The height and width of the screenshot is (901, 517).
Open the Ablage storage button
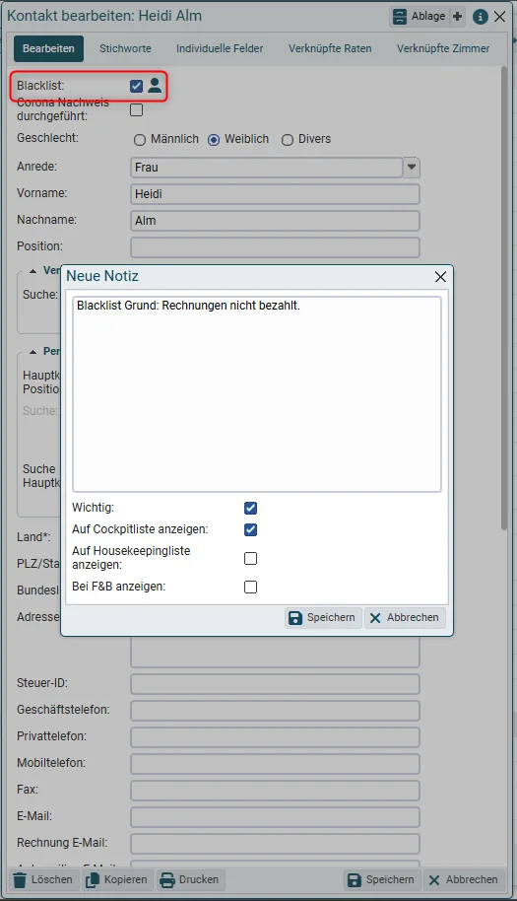pyautogui.click(x=420, y=16)
